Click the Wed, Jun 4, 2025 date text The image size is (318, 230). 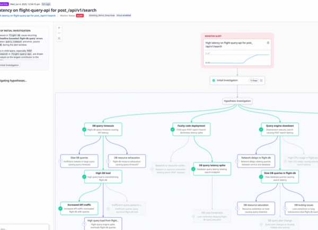coord(25,4)
